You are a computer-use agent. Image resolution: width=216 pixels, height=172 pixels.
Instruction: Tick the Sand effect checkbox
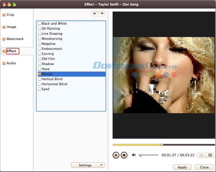[x=40, y=89]
